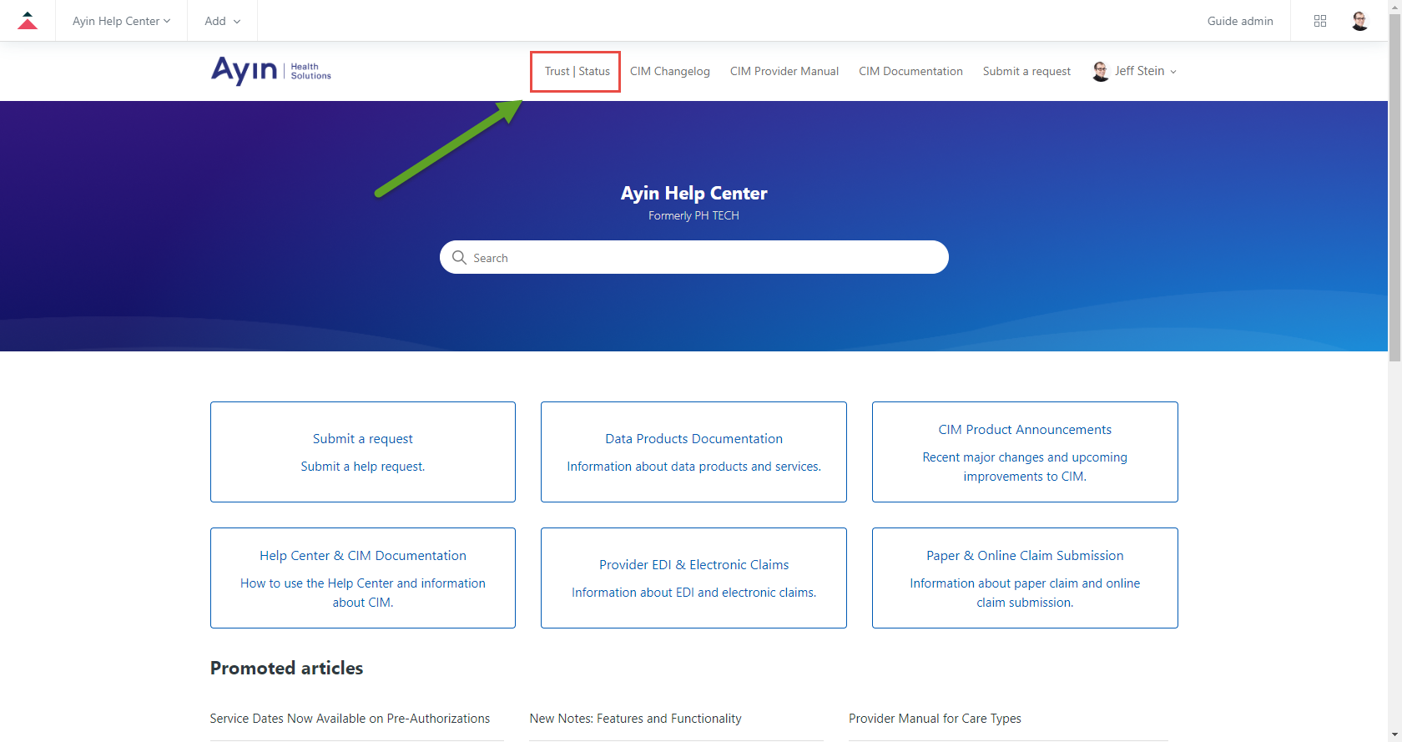
Task: Click the Promoted articles heading
Action: coord(286,668)
